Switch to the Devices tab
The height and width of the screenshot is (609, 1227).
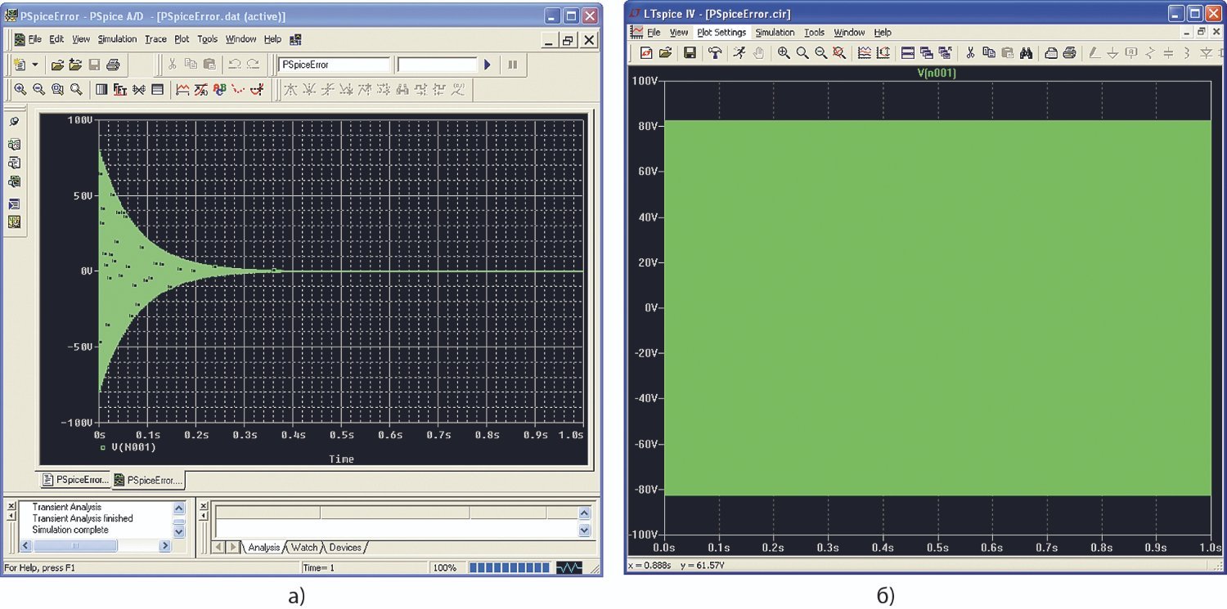coord(344,547)
